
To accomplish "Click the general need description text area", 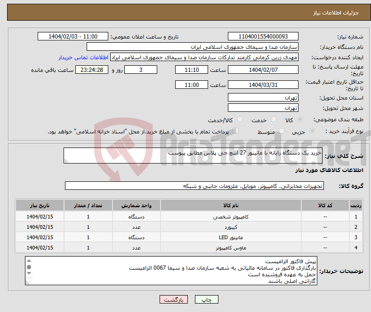I will (193, 156).
